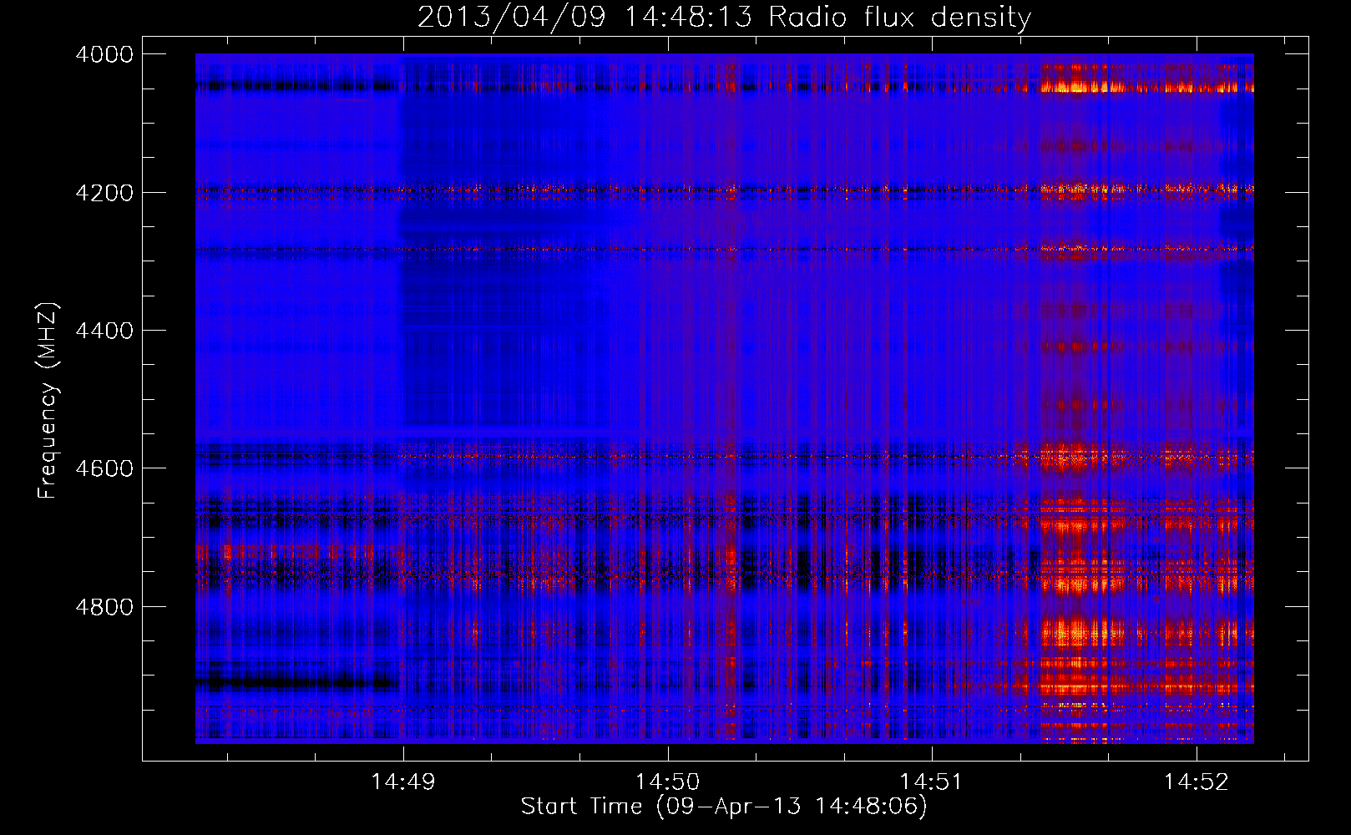Click the 14:52 time tick label

(x=1197, y=782)
